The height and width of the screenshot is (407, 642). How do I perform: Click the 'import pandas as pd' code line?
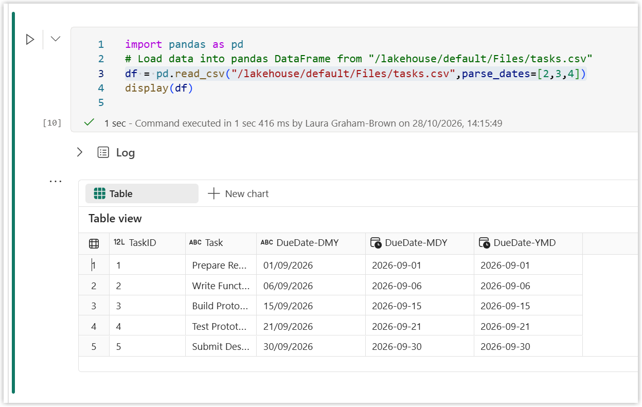184,44
